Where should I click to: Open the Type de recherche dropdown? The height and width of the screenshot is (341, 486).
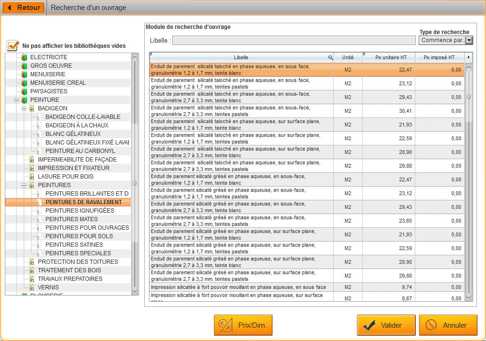click(x=469, y=40)
